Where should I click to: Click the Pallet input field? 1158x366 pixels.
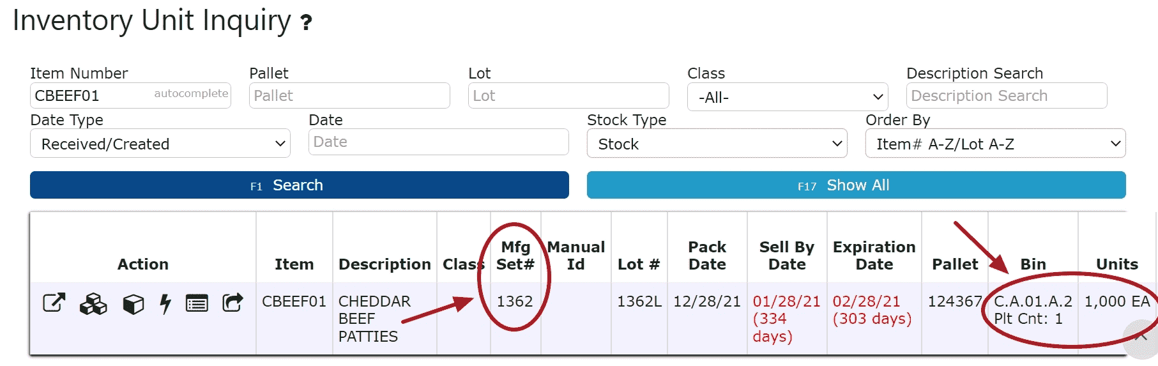pos(349,96)
